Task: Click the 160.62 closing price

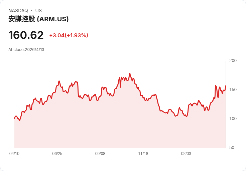Action: pos(26,35)
